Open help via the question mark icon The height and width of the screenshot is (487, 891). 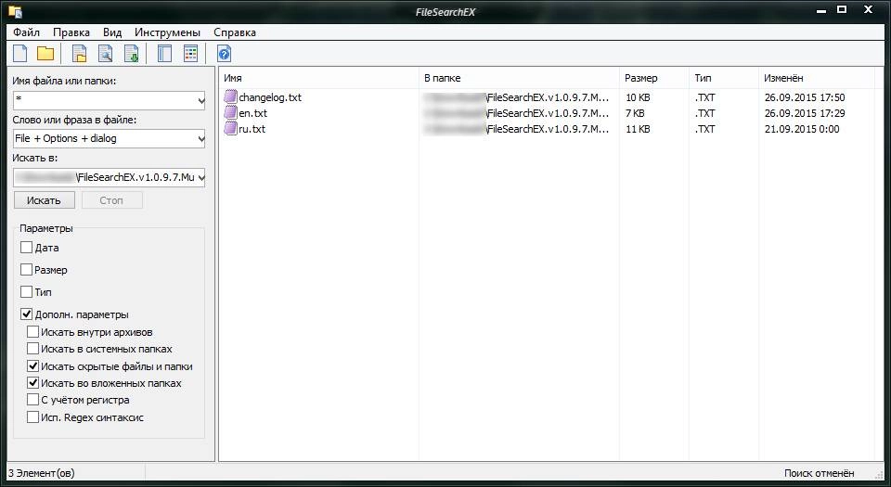[x=224, y=54]
